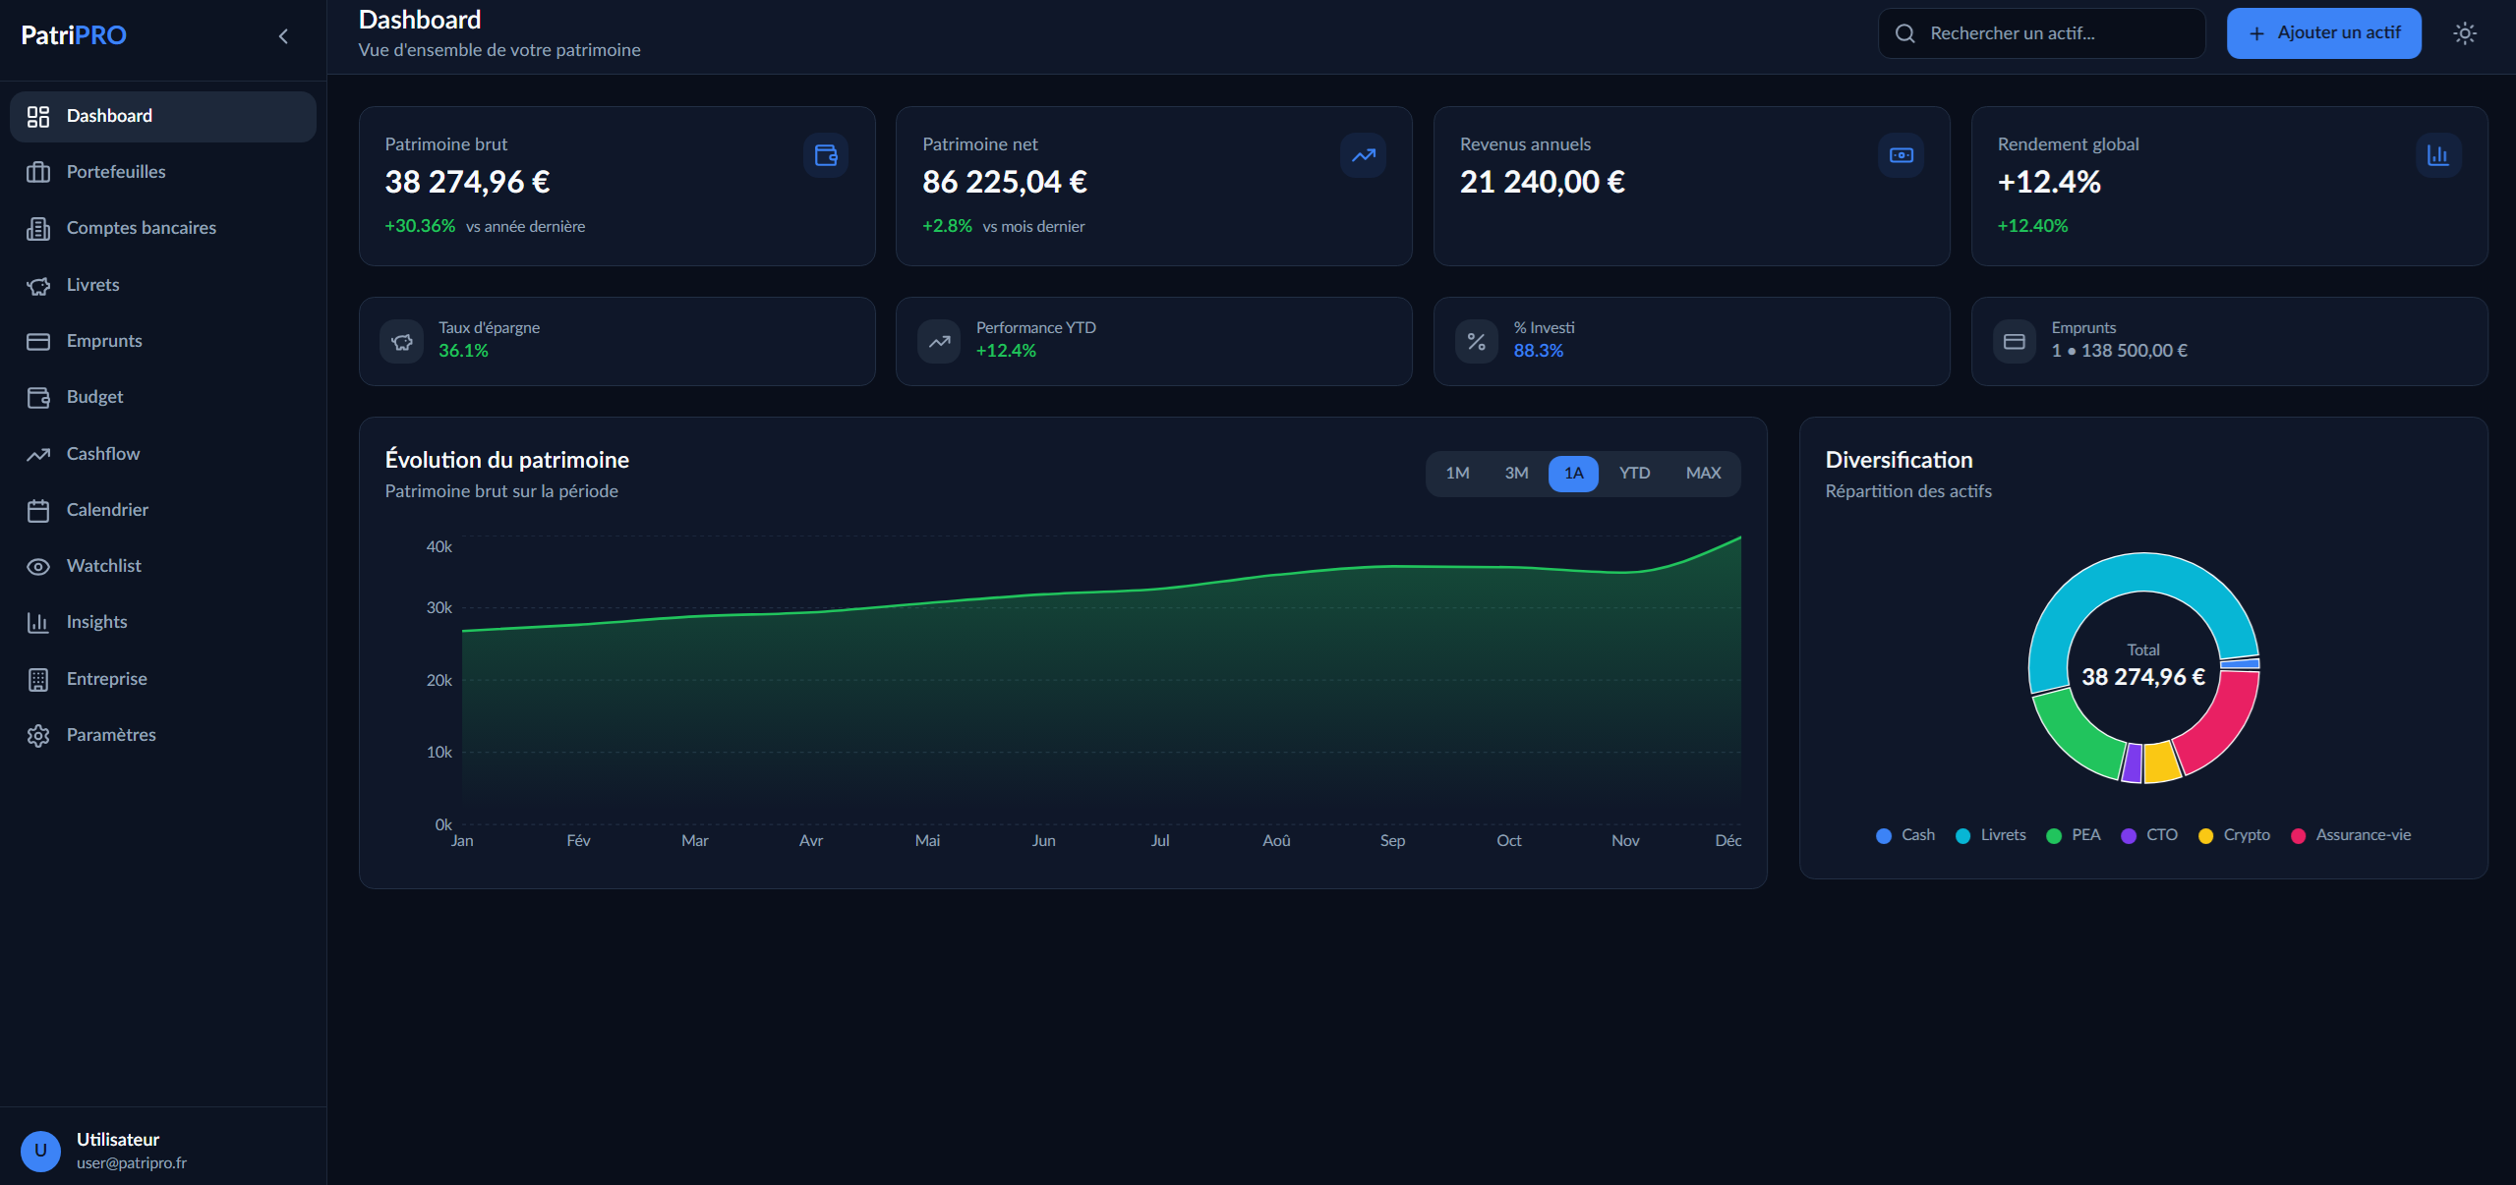The image size is (2516, 1185).
Task: Switch chart to the YTD range
Action: [x=1634, y=474]
